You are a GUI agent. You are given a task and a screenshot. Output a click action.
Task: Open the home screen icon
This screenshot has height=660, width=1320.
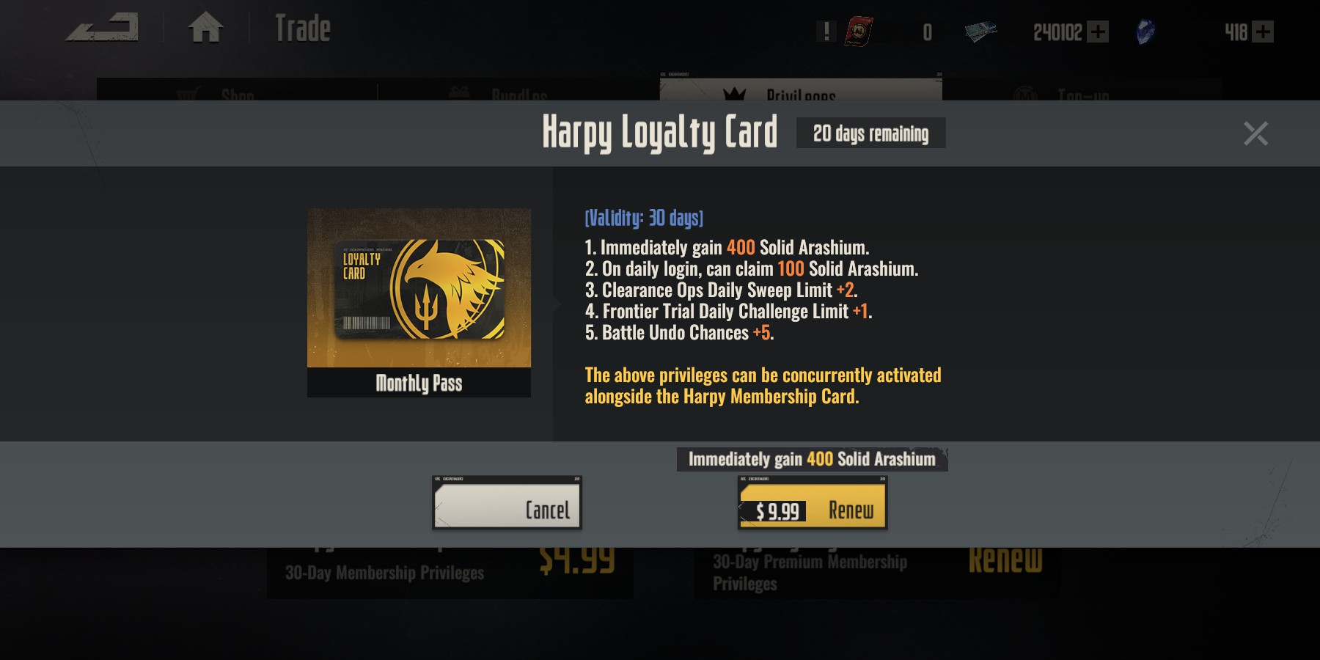(x=205, y=28)
